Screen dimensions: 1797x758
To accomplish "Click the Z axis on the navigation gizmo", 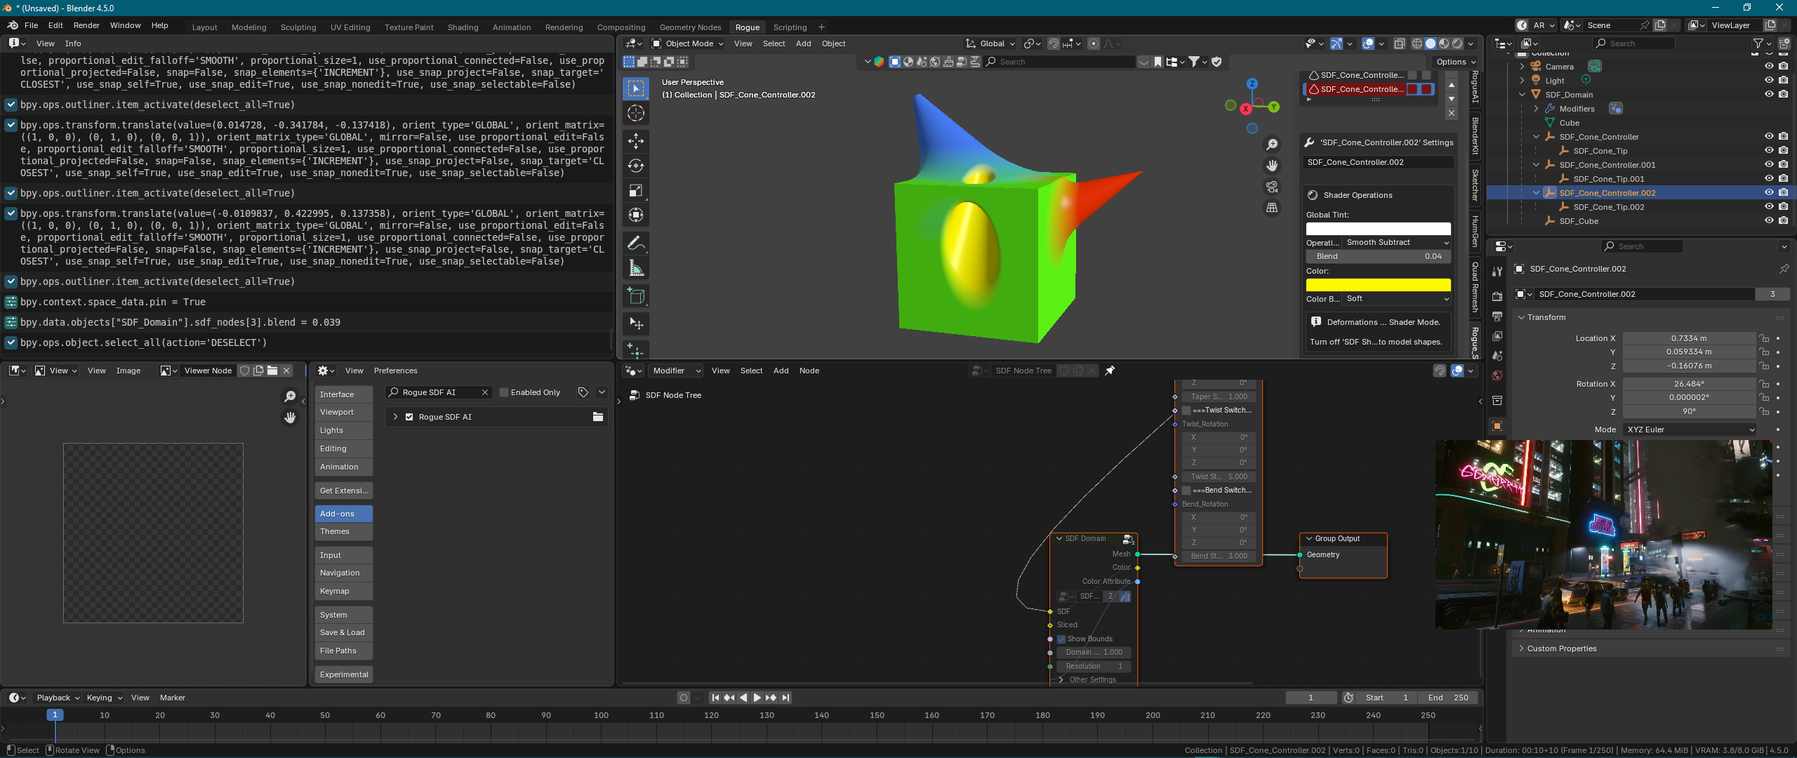I will pyautogui.click(x=1252, y=84).
